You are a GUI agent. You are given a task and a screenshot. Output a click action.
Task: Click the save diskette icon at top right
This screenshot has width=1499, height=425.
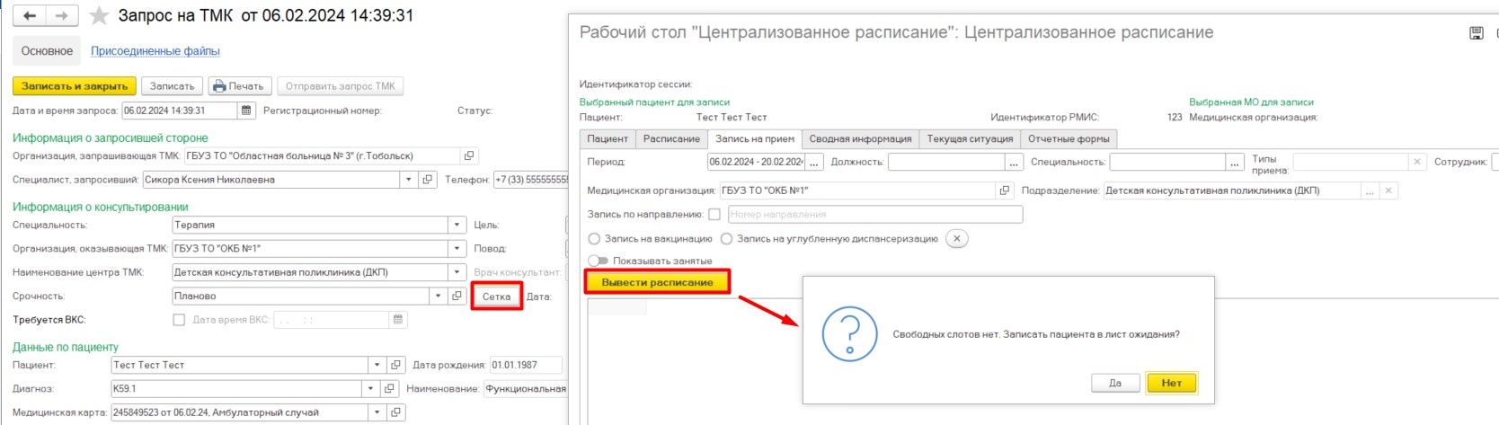click(1476, 33)
